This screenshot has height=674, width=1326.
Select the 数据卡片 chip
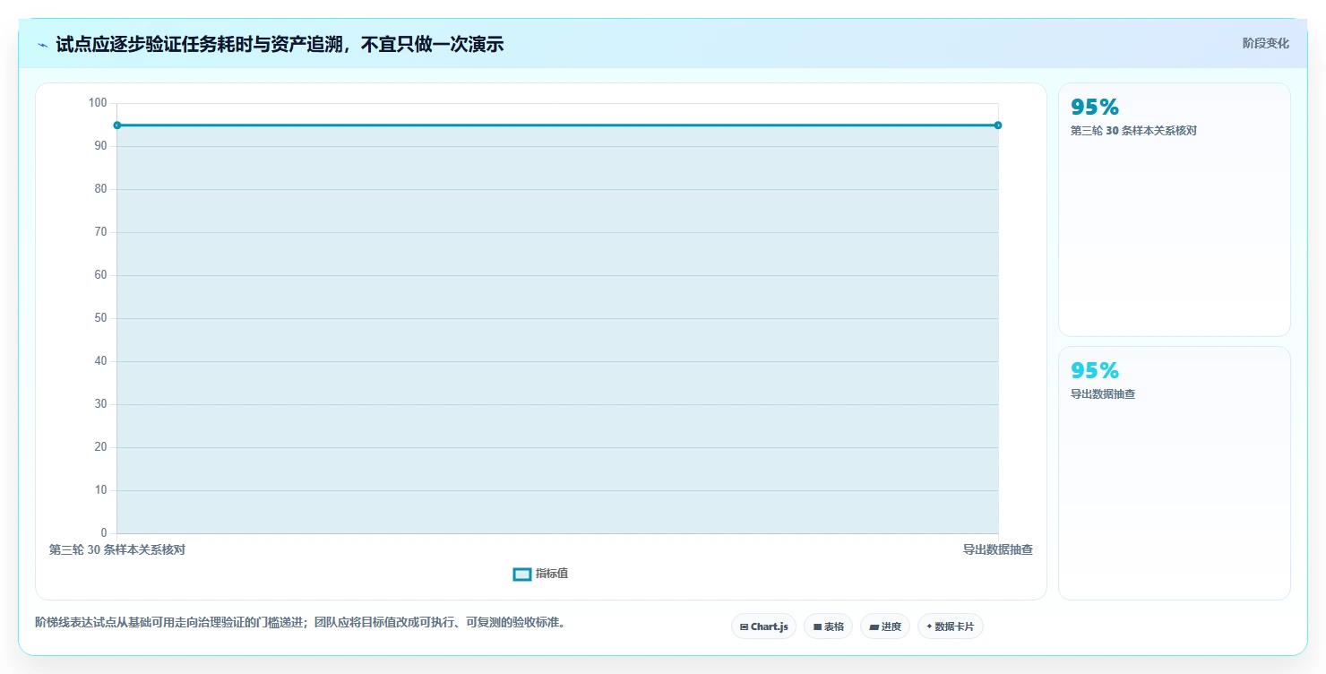(951, 626)
